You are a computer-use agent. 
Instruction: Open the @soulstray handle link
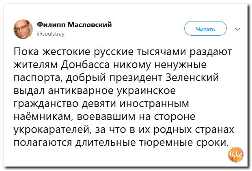click(51, 34)
